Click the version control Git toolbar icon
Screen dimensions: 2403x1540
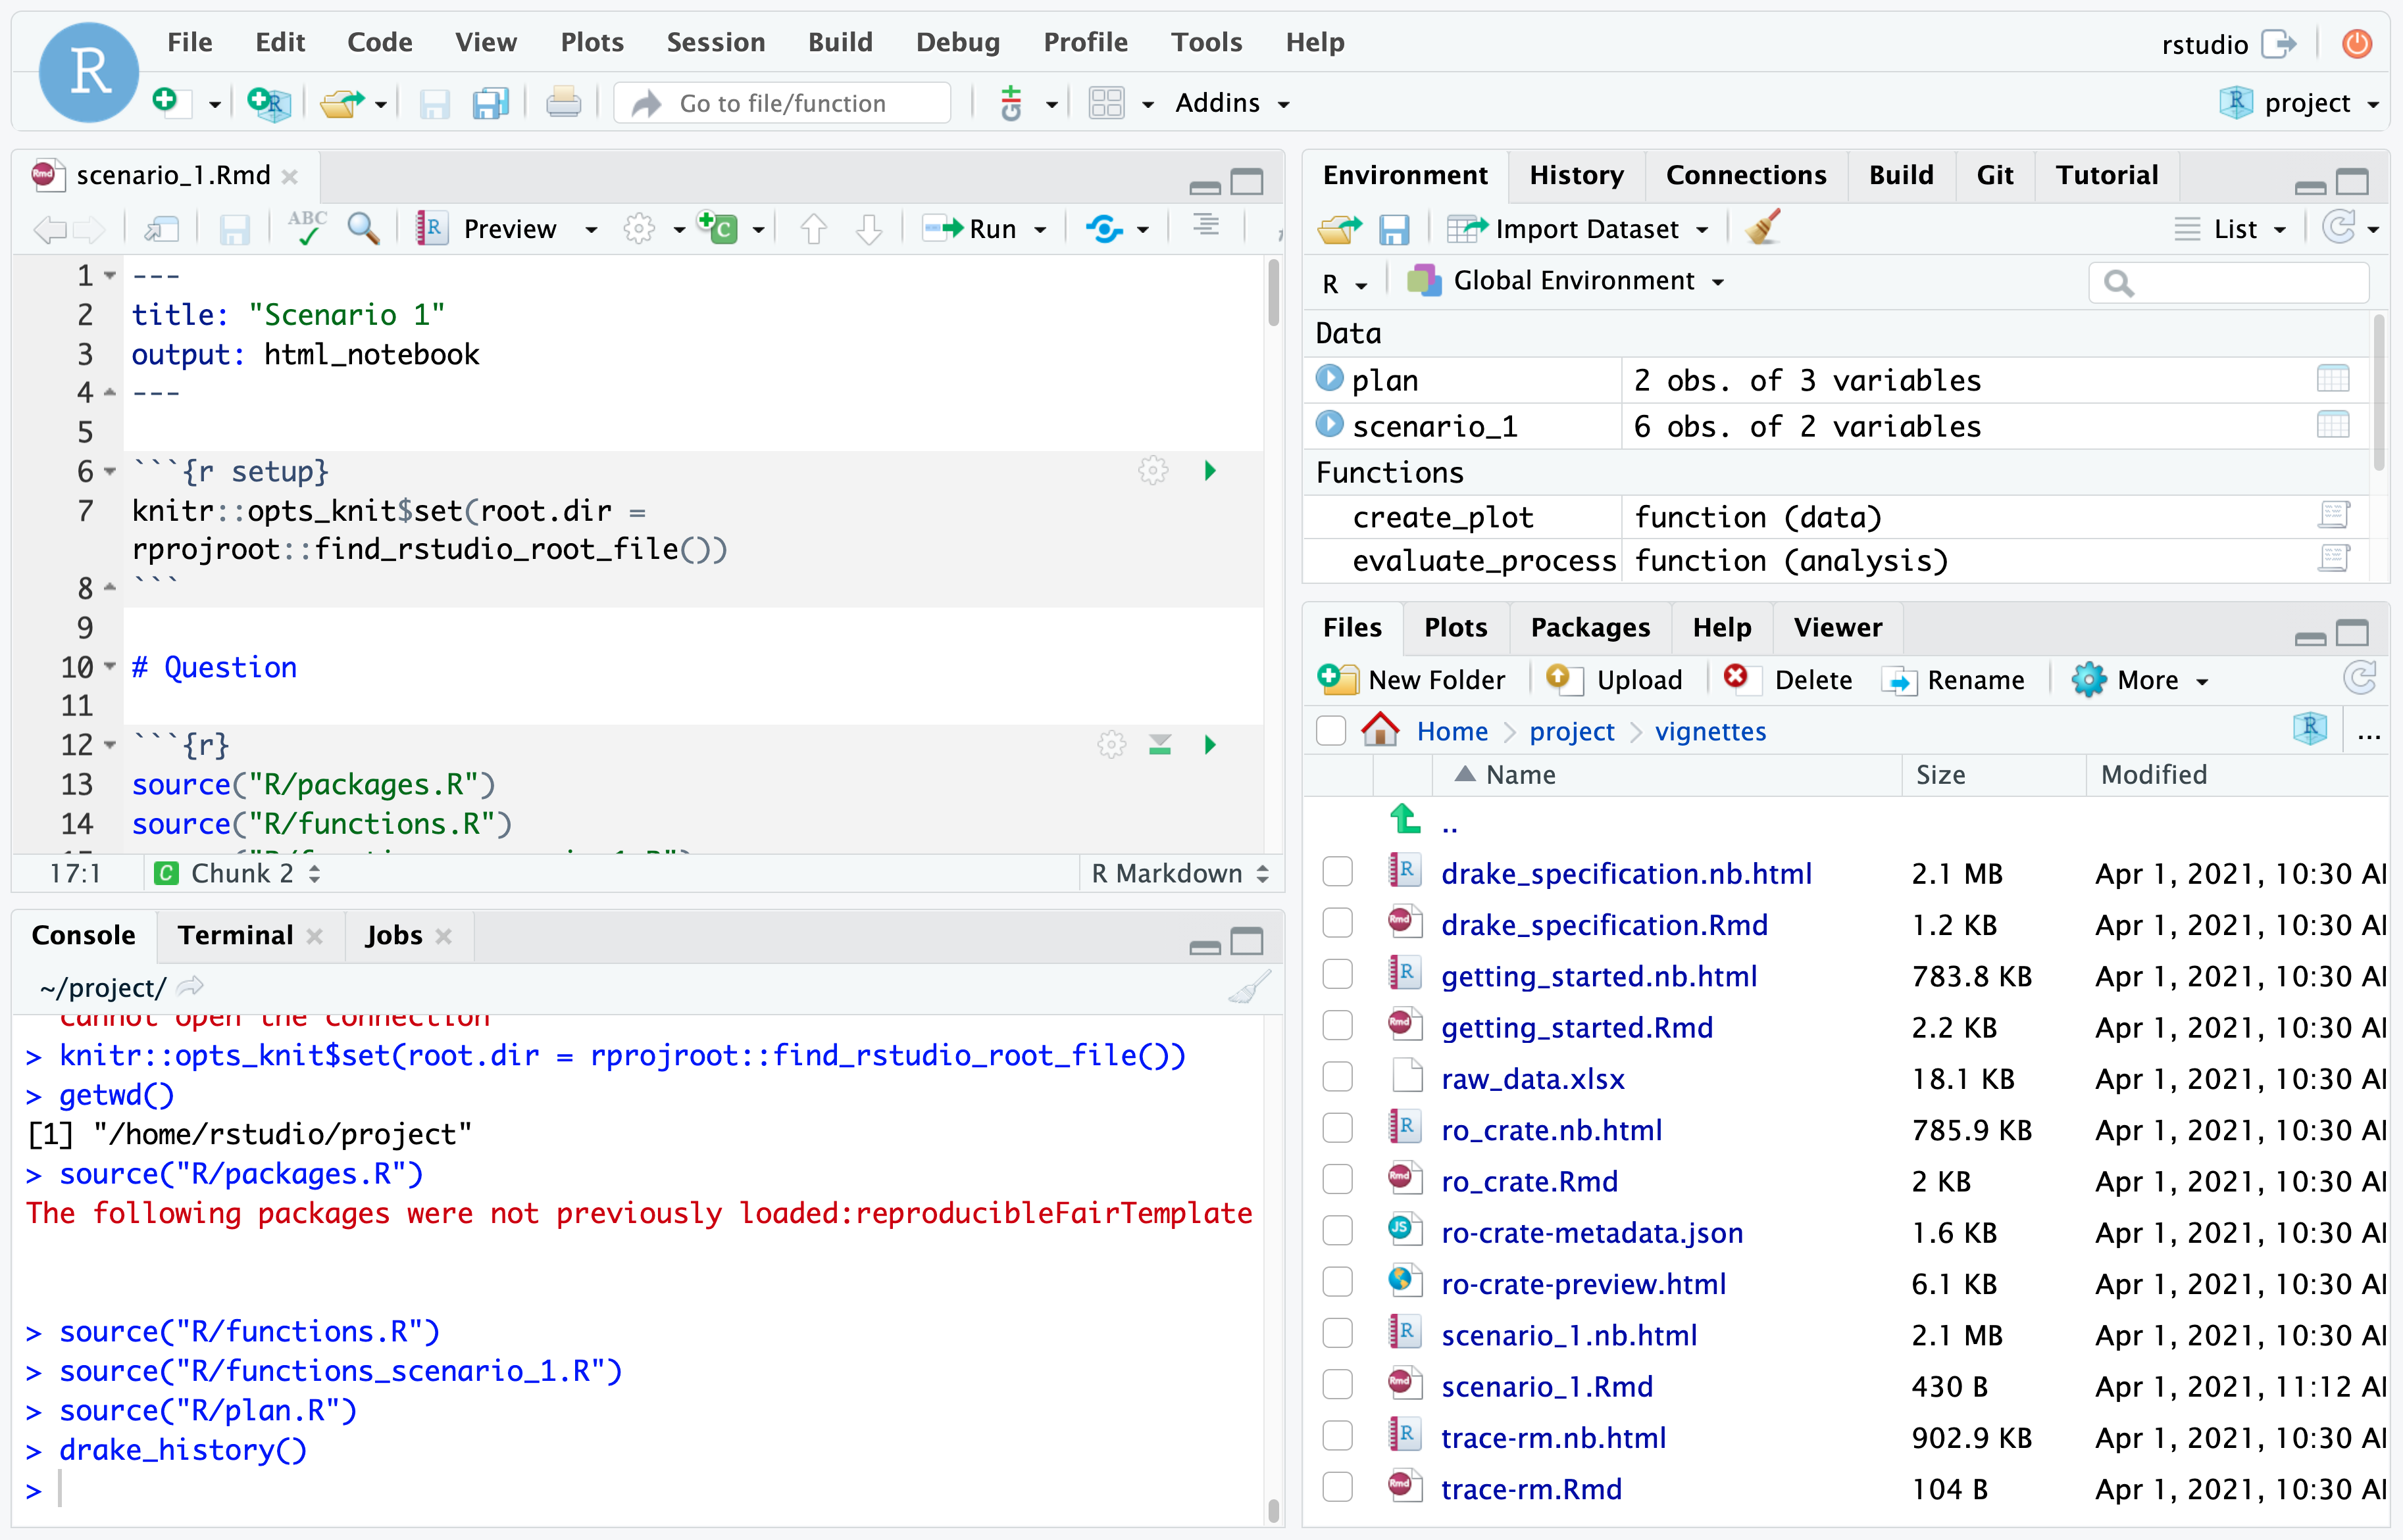click(1011, 102)
